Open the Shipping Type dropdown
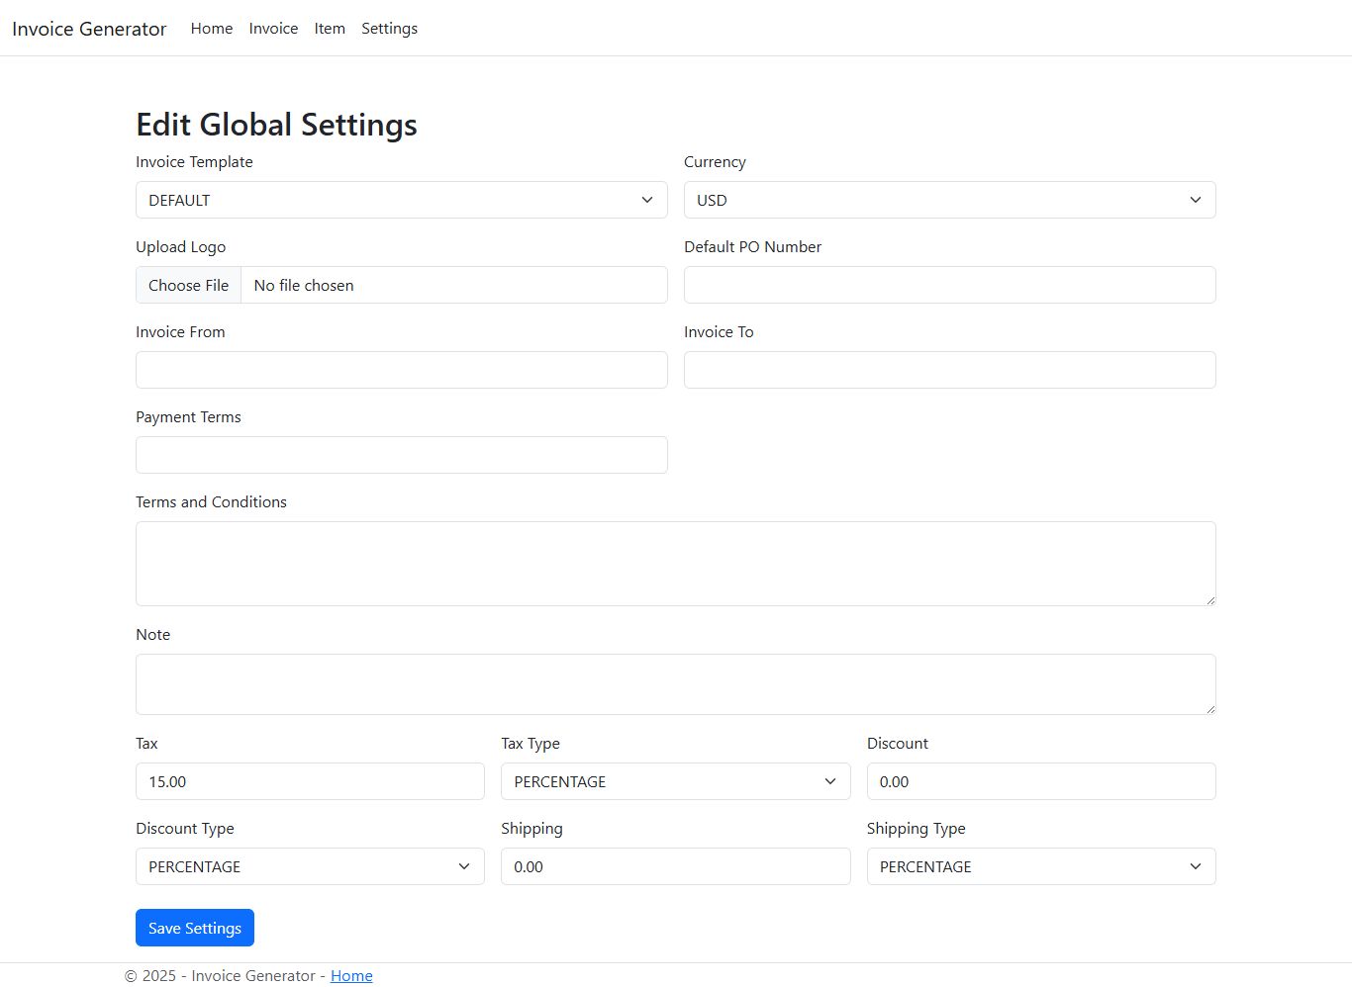This screenshot has height=987, width=1352. (x=1040, y=866)
